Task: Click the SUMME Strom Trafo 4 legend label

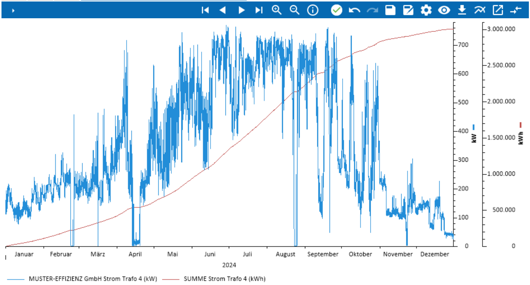Action: [224, 278]
